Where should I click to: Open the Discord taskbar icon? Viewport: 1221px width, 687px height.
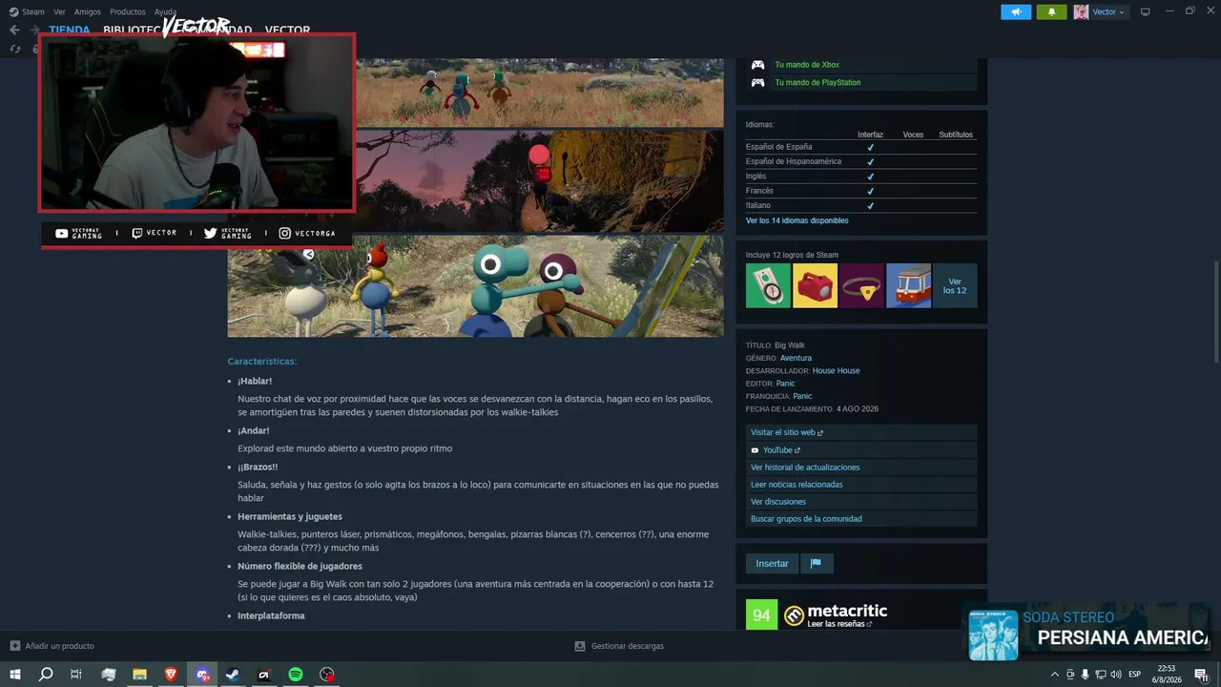202,675
